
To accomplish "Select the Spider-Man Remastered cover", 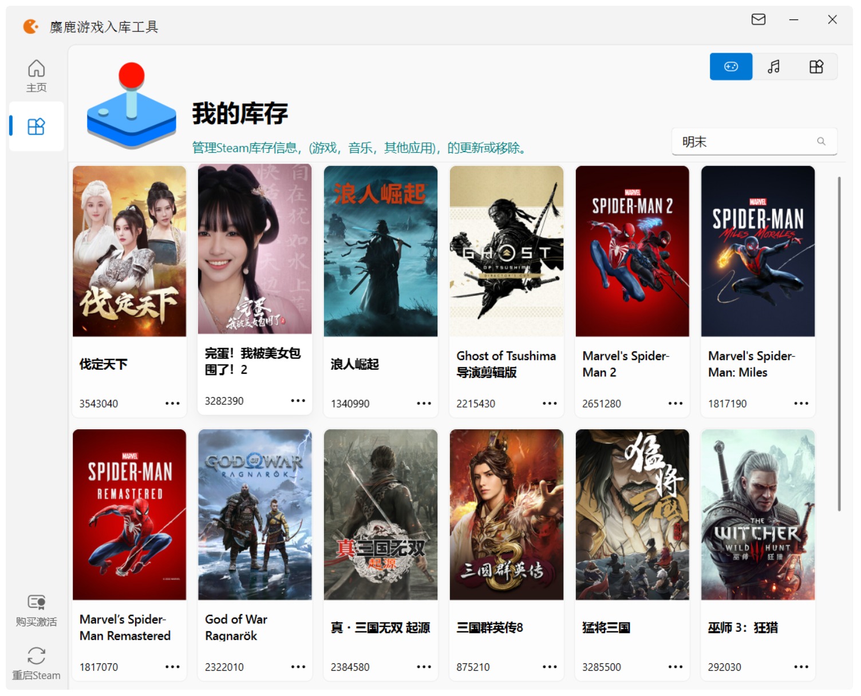I will pyautogui.click(x=129, y=515).
